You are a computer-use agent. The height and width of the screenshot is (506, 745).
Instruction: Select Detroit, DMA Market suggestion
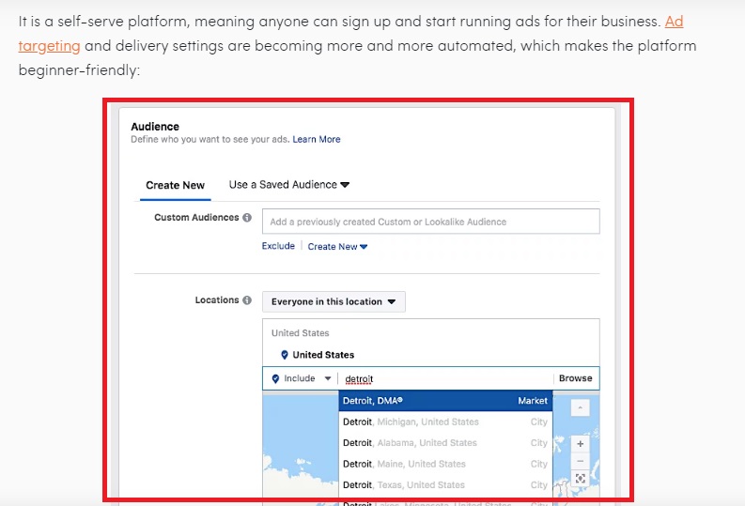[x=444, y=401]
